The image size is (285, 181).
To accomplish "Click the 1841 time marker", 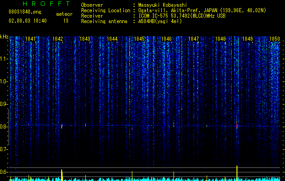I will point(30,39).
